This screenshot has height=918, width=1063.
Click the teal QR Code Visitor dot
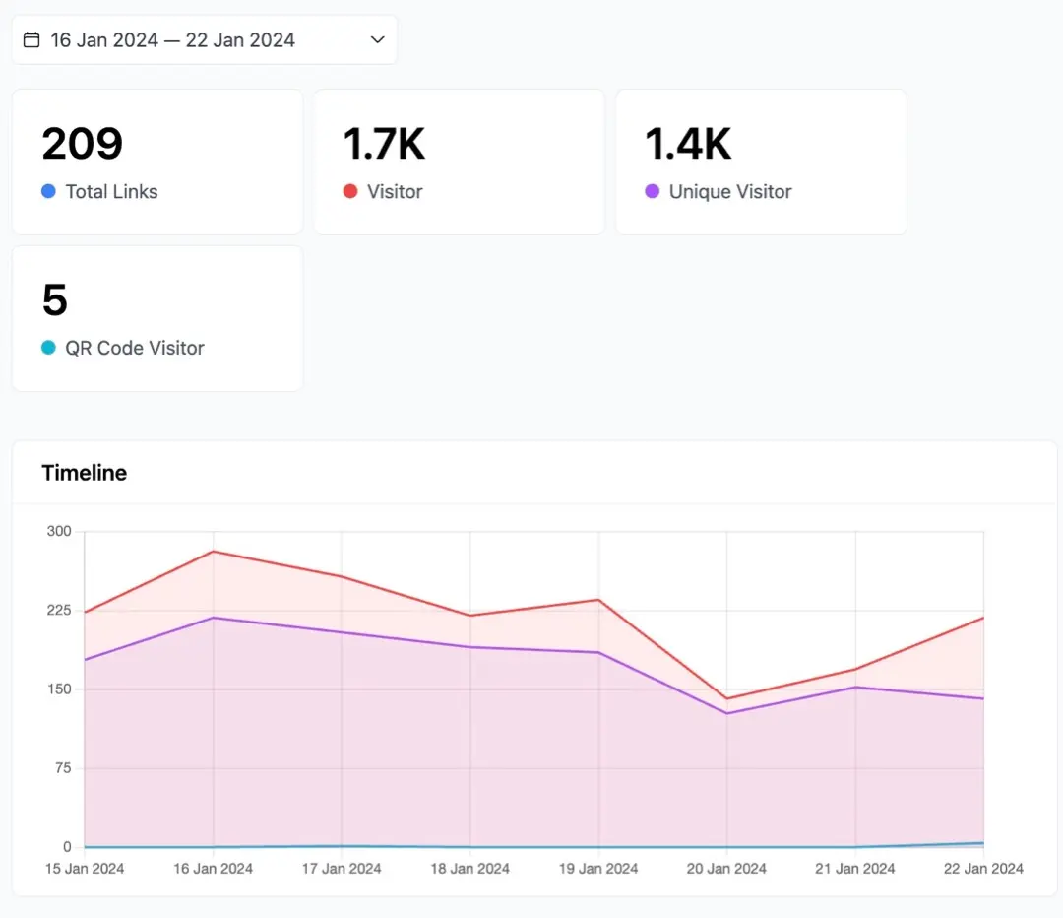click(48, 348)
